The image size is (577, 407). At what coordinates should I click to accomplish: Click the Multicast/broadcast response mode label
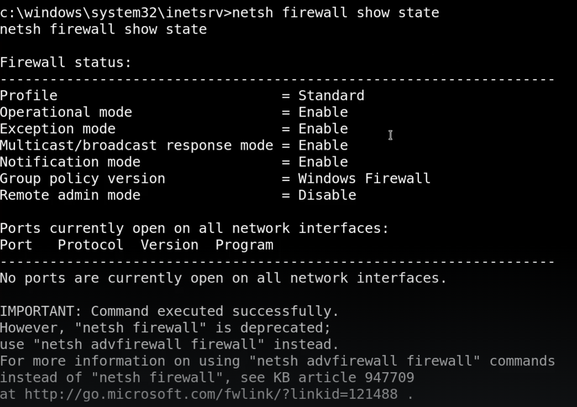137,145
